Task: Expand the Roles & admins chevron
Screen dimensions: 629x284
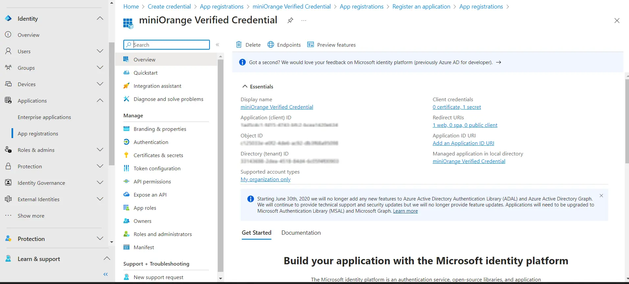Action: point(100,150)
